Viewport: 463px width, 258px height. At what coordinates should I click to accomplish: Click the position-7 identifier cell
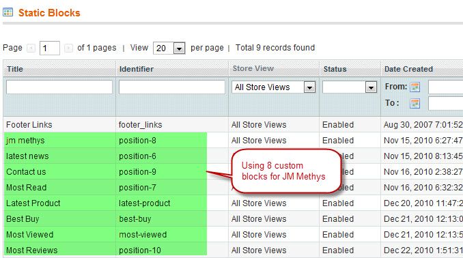[x=172, y=187]
